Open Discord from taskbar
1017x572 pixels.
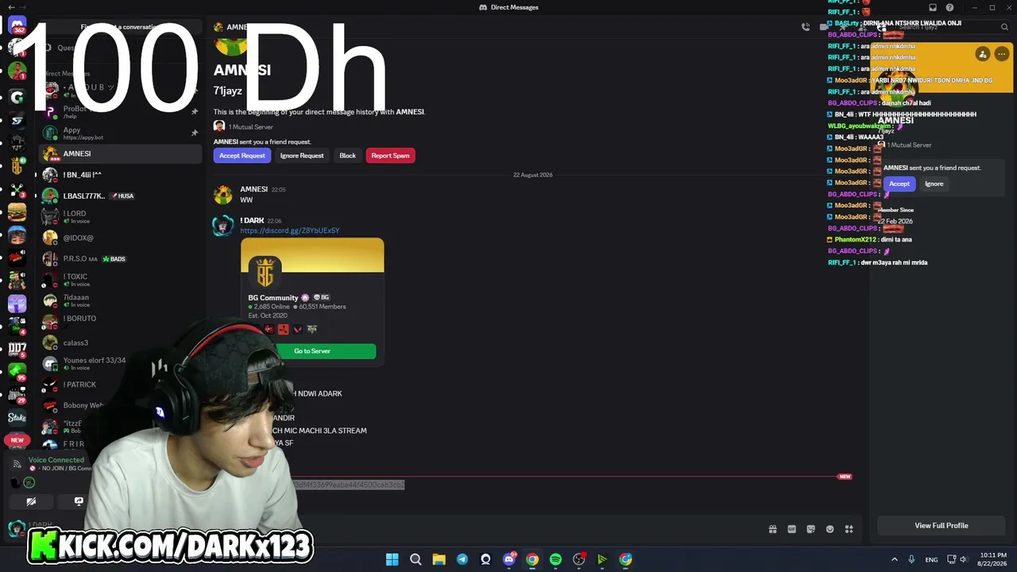coord(509,559)
